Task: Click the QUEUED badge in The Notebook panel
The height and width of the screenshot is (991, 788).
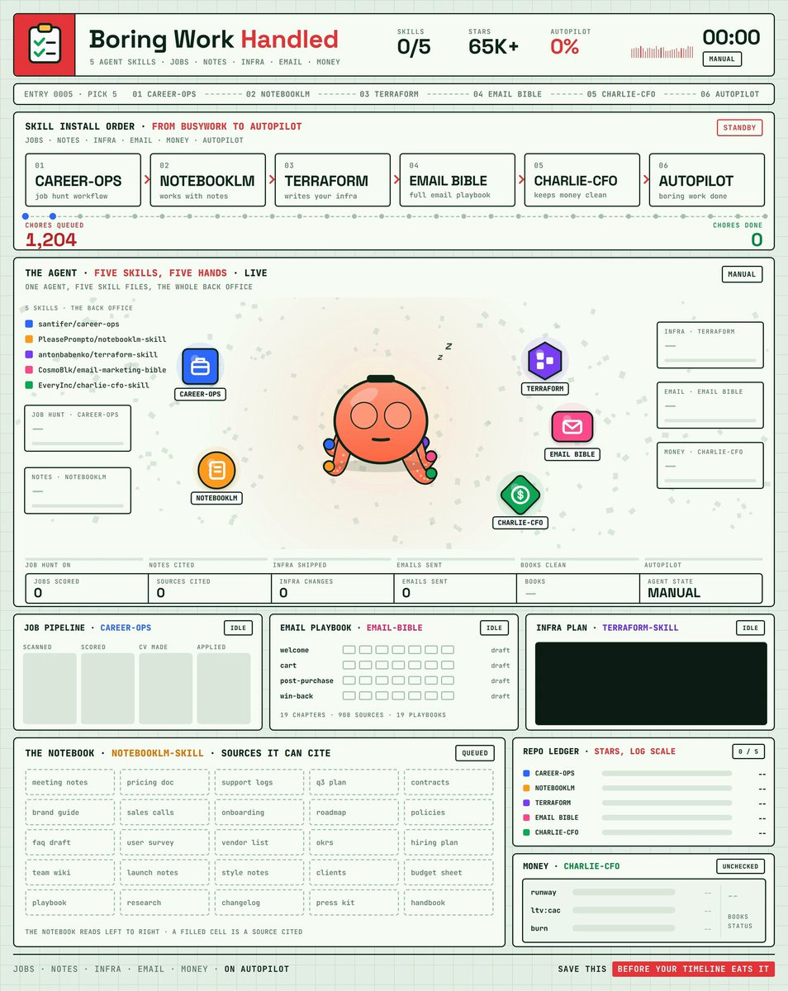Action: tap(475, 752)
